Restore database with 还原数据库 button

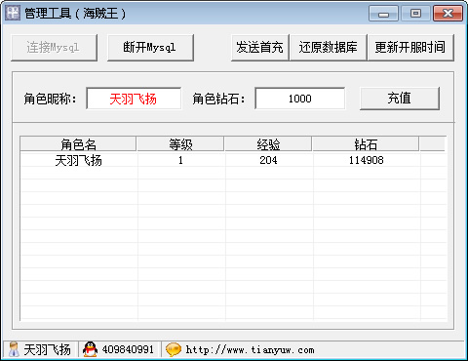pyautogui.click(x=329, y=48)
